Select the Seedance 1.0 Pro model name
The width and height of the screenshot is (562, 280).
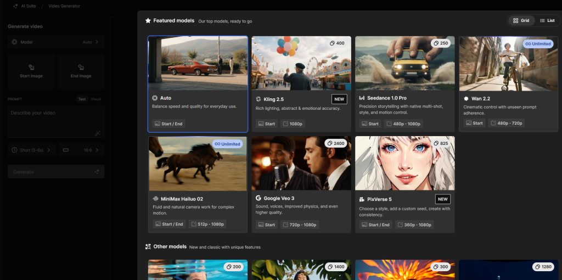click(x=387, y=98)
